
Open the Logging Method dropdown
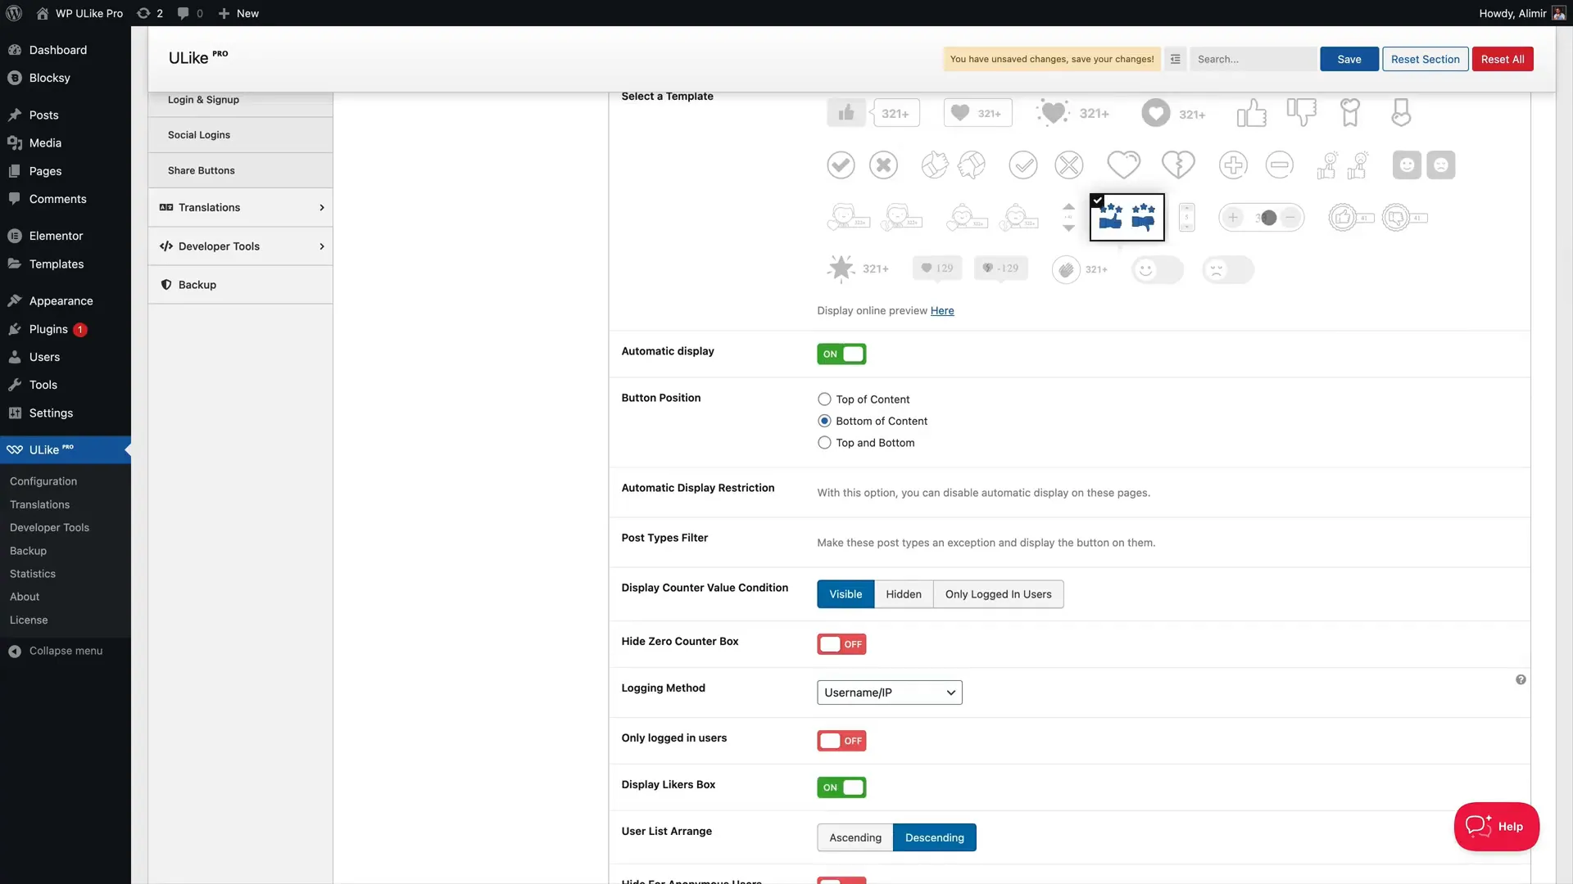(890, 692)
